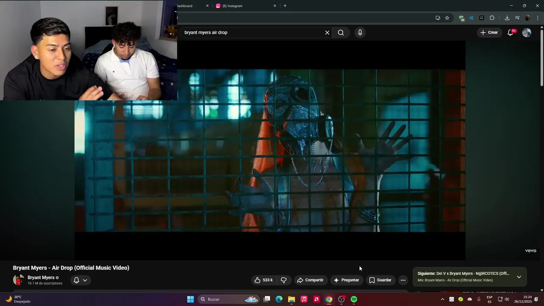Open the YouTube account avatar menu
Image resolution: width=544 pixels, height=306 pixels.
pyautogui.click(x=527, y=33)
